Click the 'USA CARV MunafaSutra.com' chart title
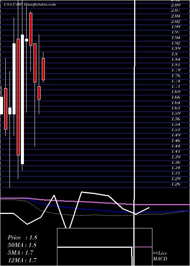Viewport: 190px width, 266px height. point(30,5)
